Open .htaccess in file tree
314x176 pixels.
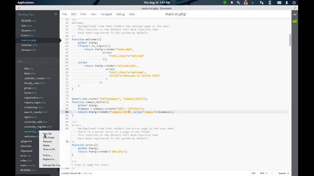[x=26, y=146]
